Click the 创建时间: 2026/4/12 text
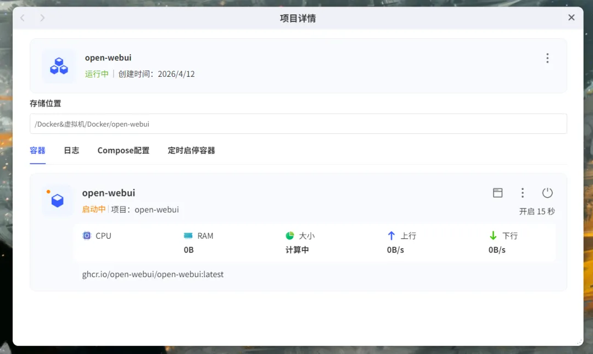 156,74
